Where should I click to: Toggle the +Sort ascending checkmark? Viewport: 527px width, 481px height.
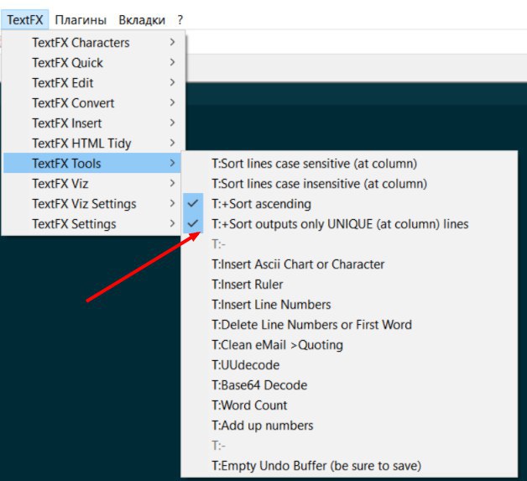[x=193, y=203]
